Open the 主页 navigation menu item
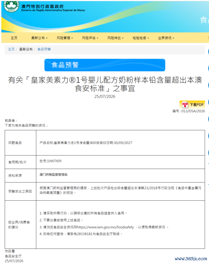Screen dimensions: 209x263 pos(14,38)
